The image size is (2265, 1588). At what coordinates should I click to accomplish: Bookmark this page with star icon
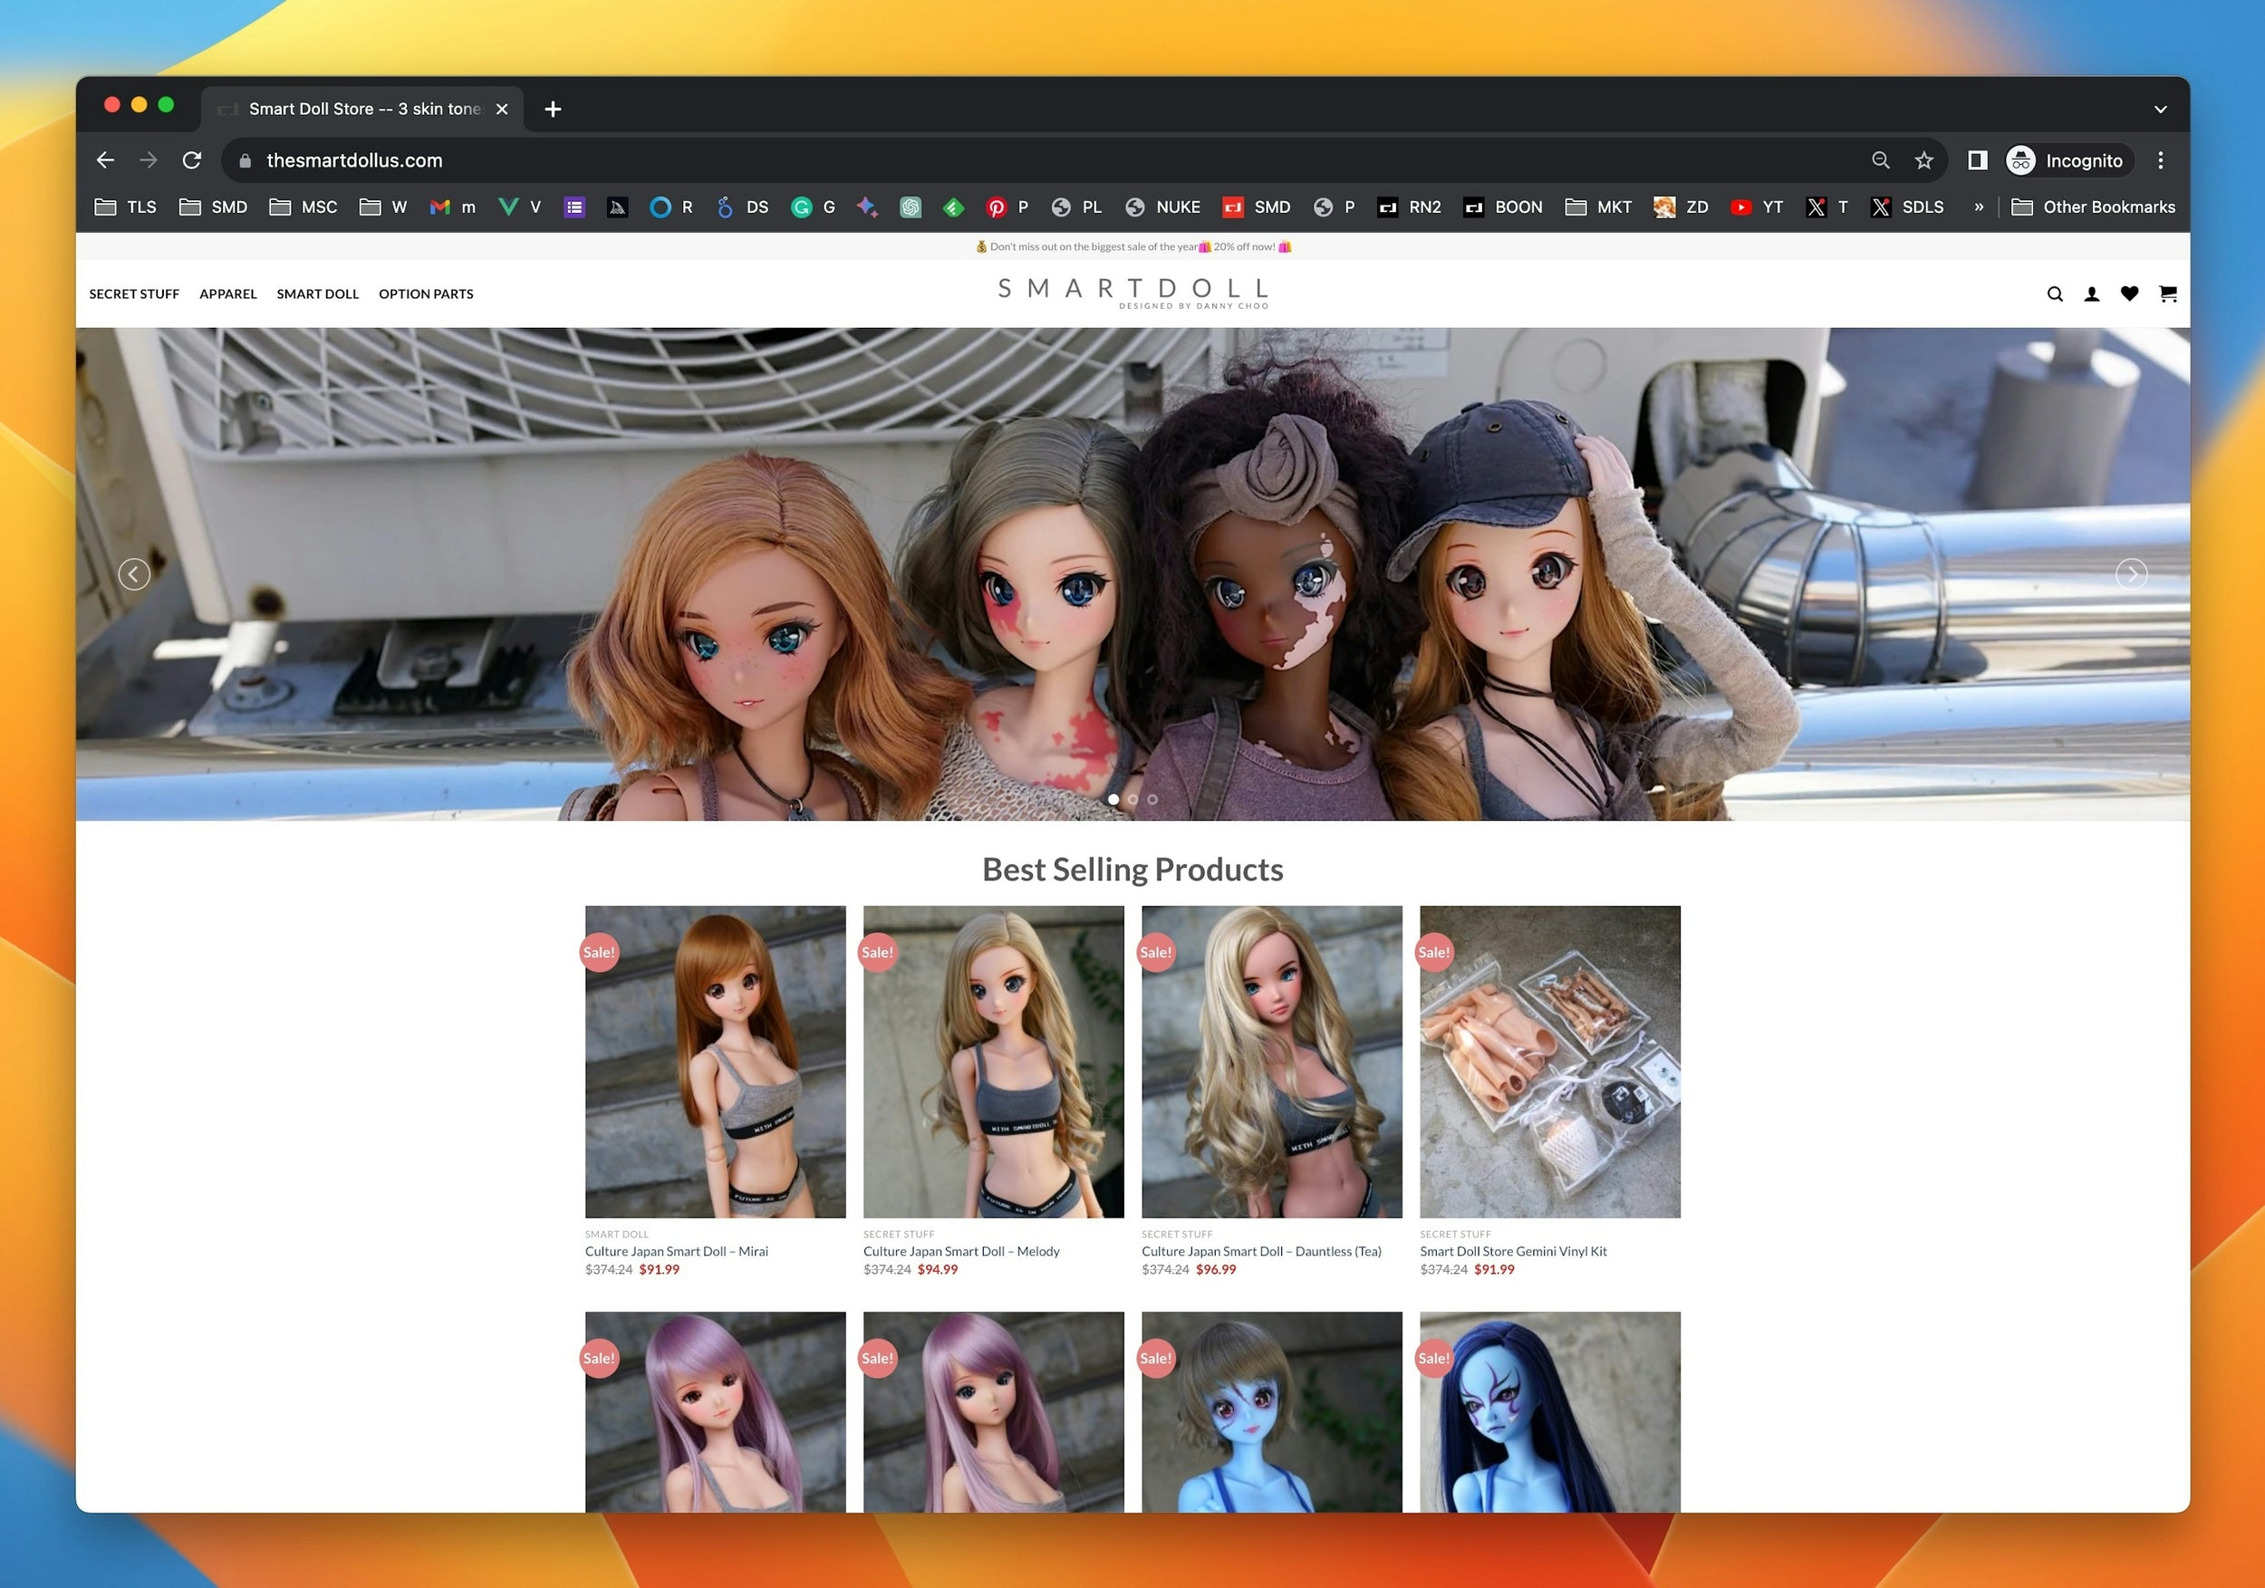[x=1923, y=160]
